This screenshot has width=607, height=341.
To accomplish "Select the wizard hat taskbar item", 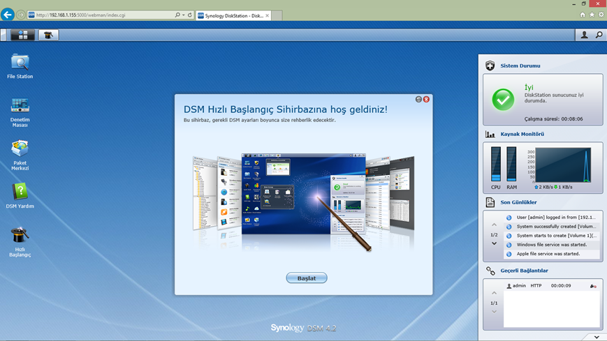I will coord(48,35).
